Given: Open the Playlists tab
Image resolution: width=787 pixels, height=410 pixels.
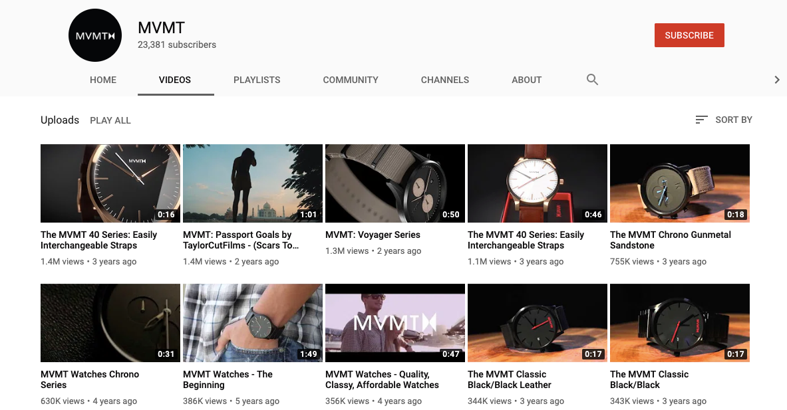Looking at the screenshot, I should tap(257, 80).
